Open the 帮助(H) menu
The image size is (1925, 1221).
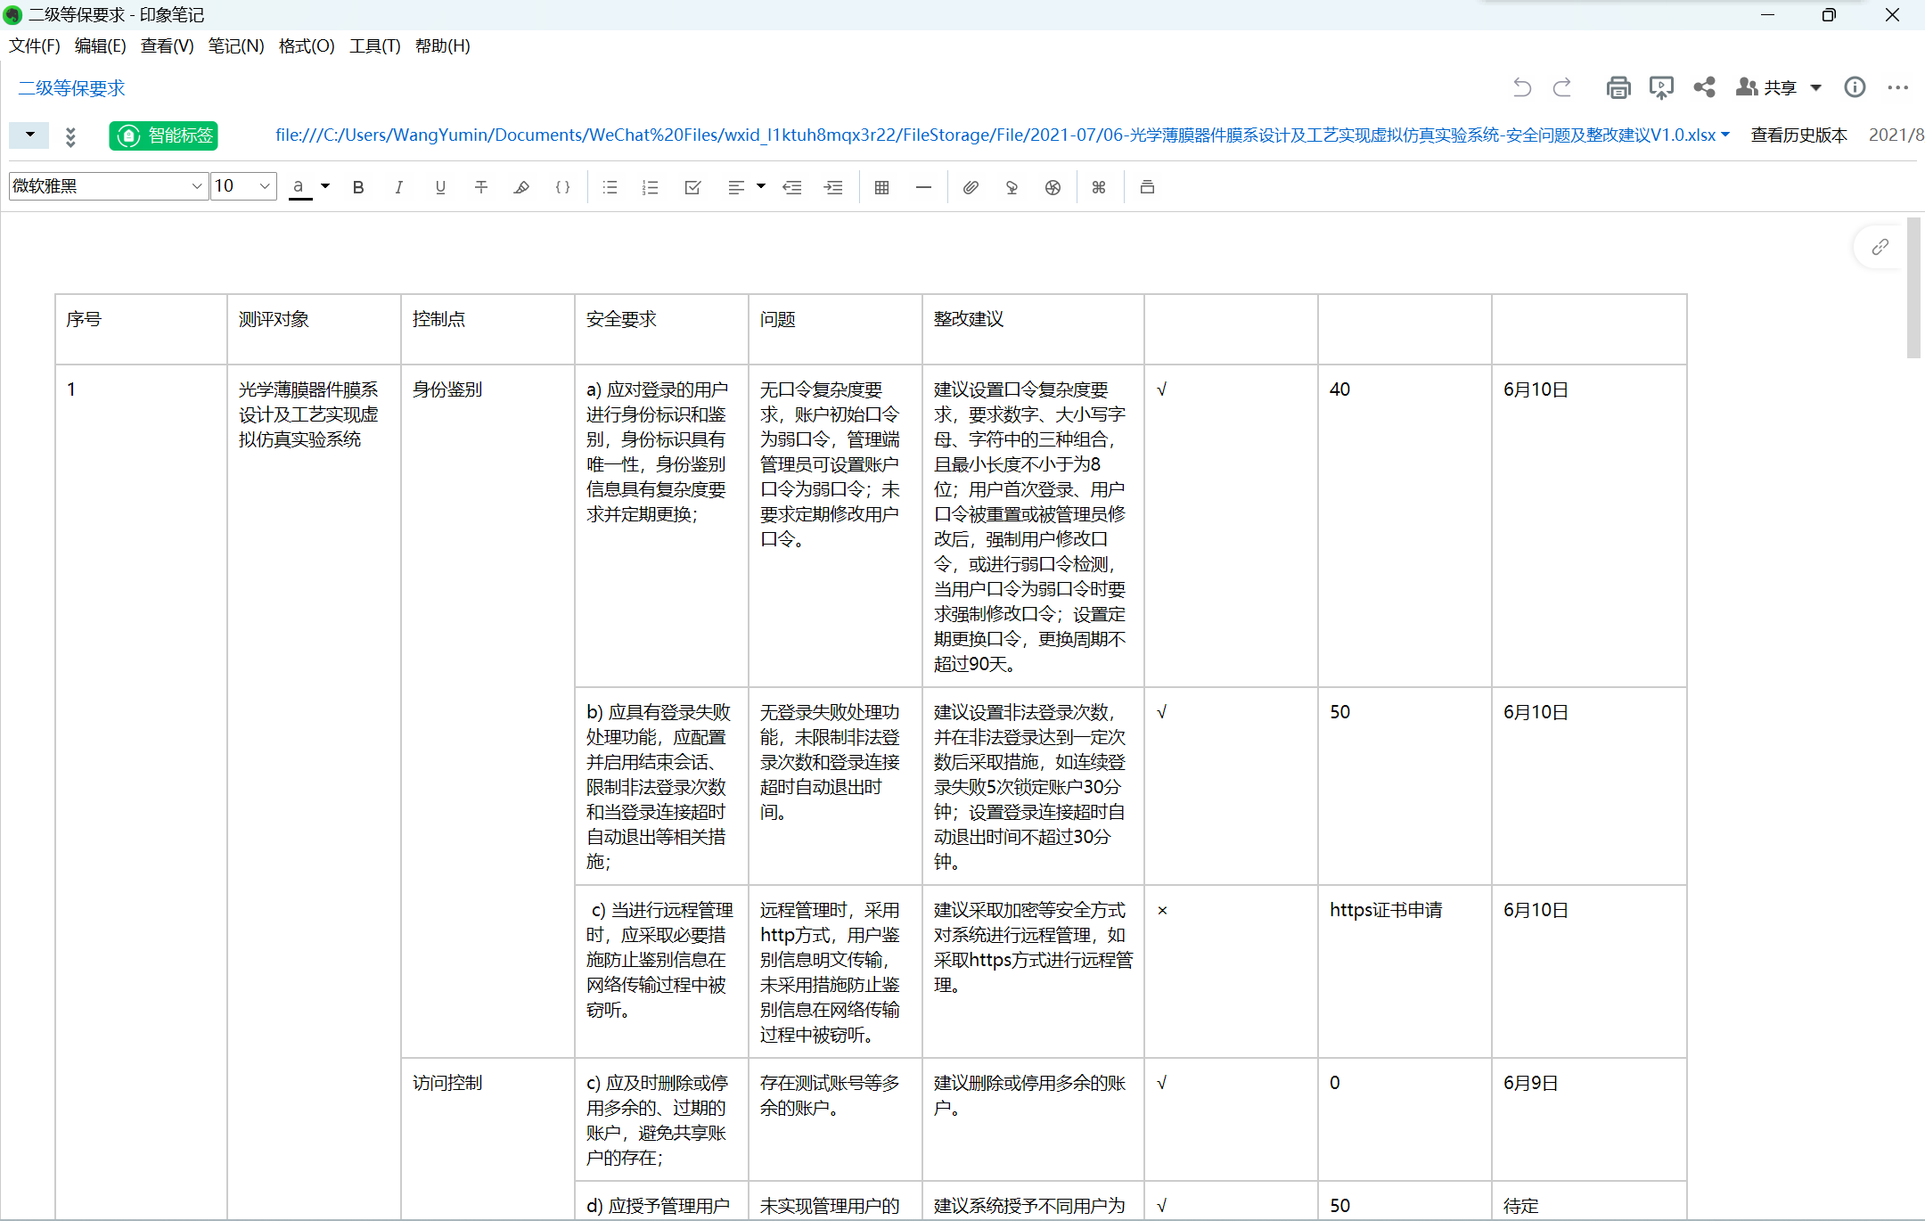coord(443,45)
